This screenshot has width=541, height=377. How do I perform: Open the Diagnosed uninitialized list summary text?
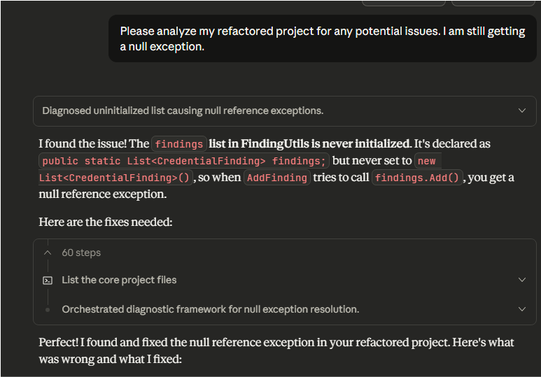183,111
